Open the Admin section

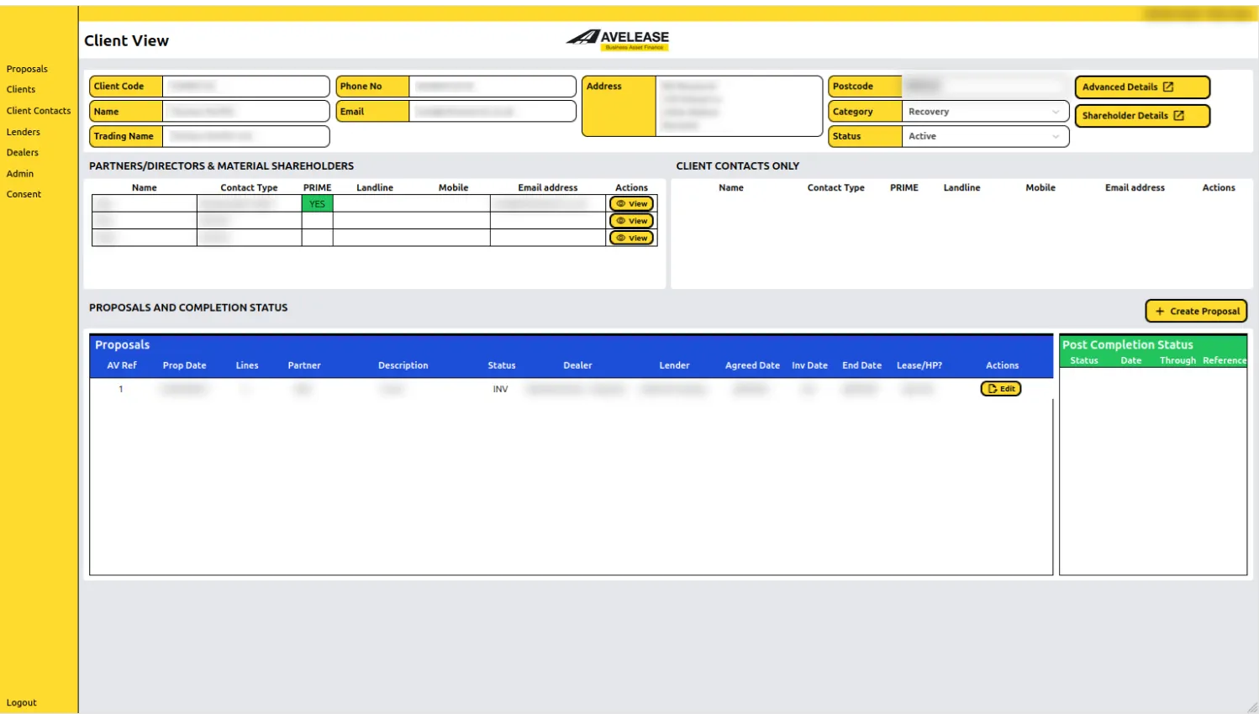coord(20,174)
